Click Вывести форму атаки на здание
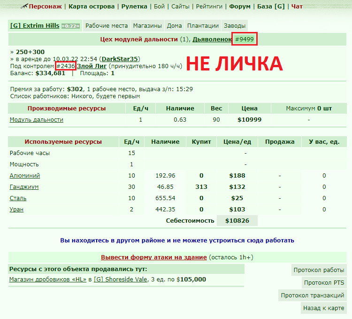Screen dimensions: 352x319 tap(154, 257)
